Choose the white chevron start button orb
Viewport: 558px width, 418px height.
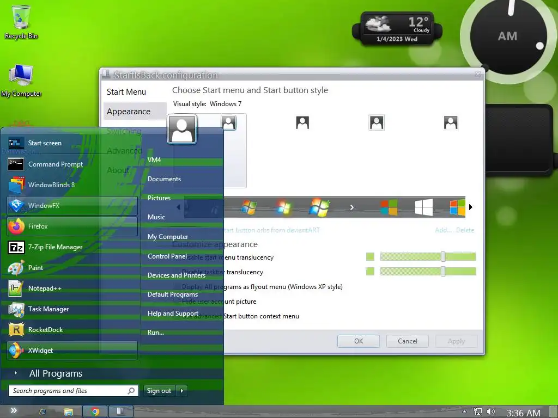351,207
